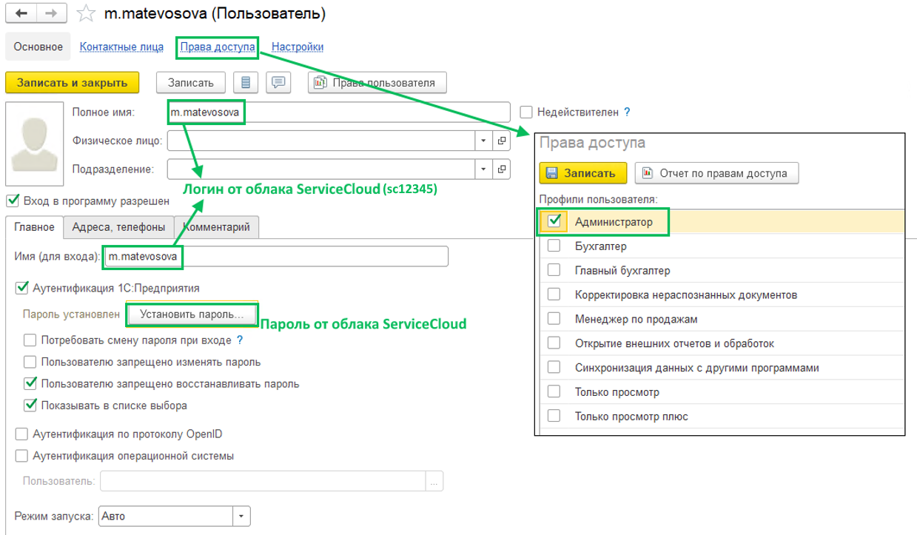
Task: Check the Главный бухгалтер profile
Action: (x=554, y=270)
